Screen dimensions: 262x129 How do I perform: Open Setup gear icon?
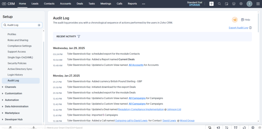(x=241, y=4)
